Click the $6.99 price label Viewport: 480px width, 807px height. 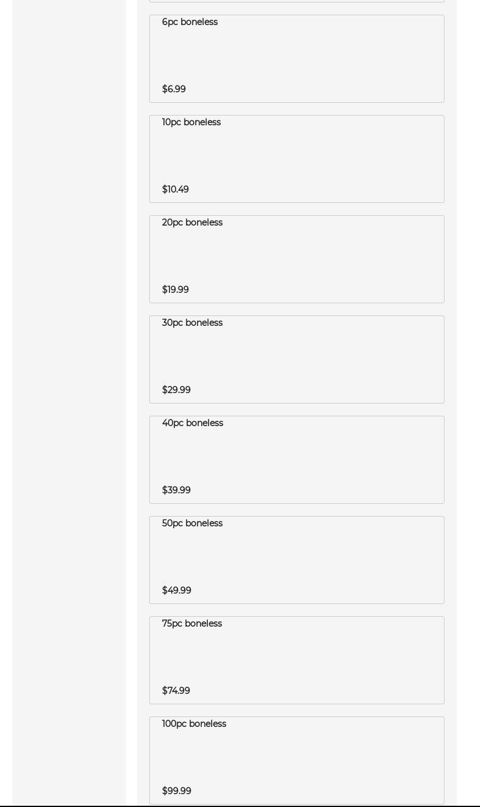coord(174,89)
